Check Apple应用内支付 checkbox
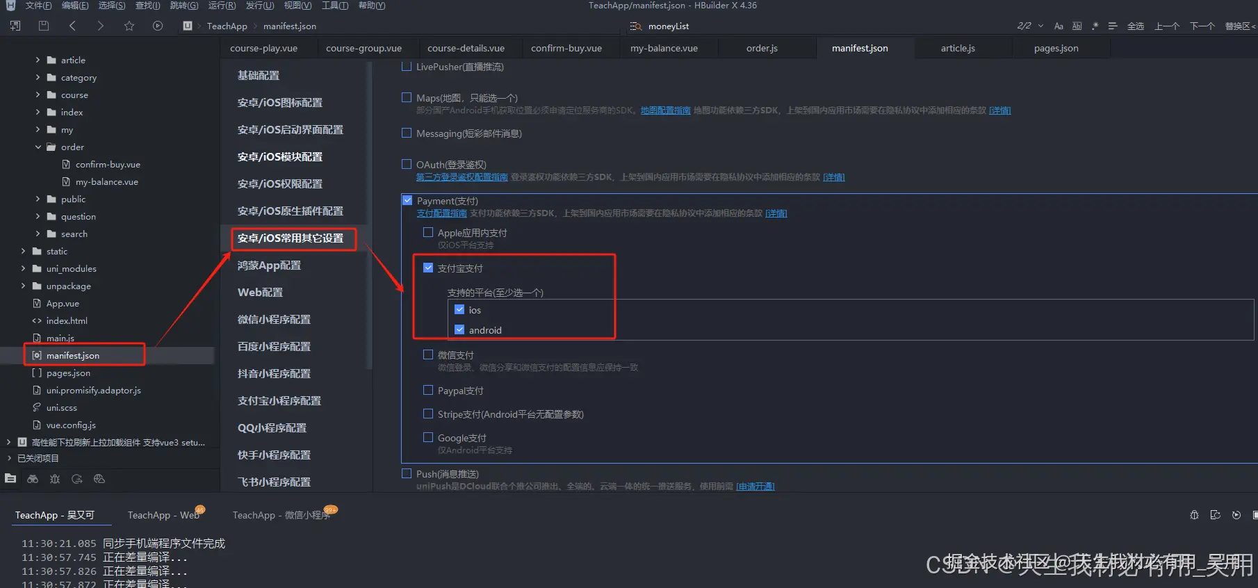Viewport: 1258px width, 588px height. tap(428, 232)
